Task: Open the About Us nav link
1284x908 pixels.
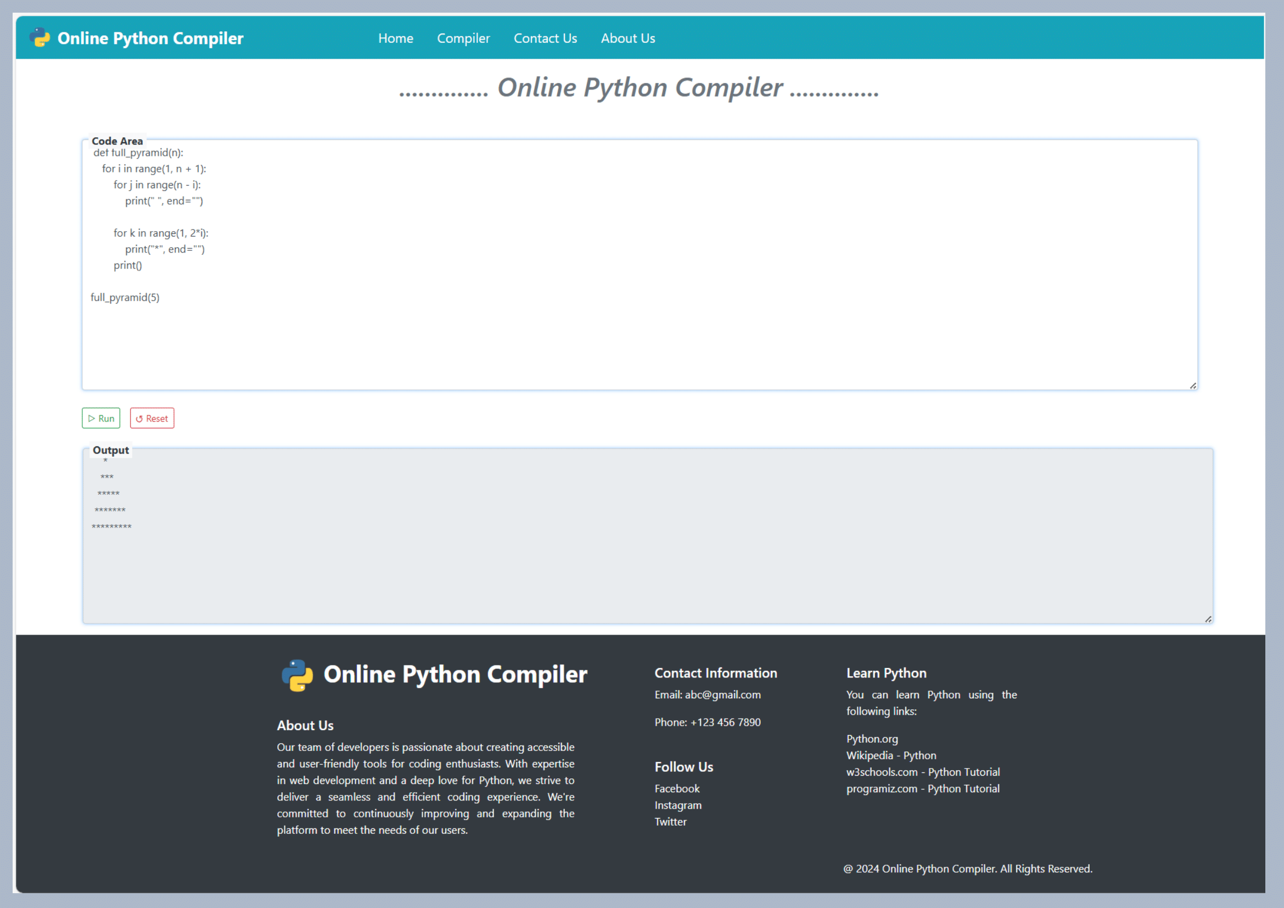Action: point(627,38)
